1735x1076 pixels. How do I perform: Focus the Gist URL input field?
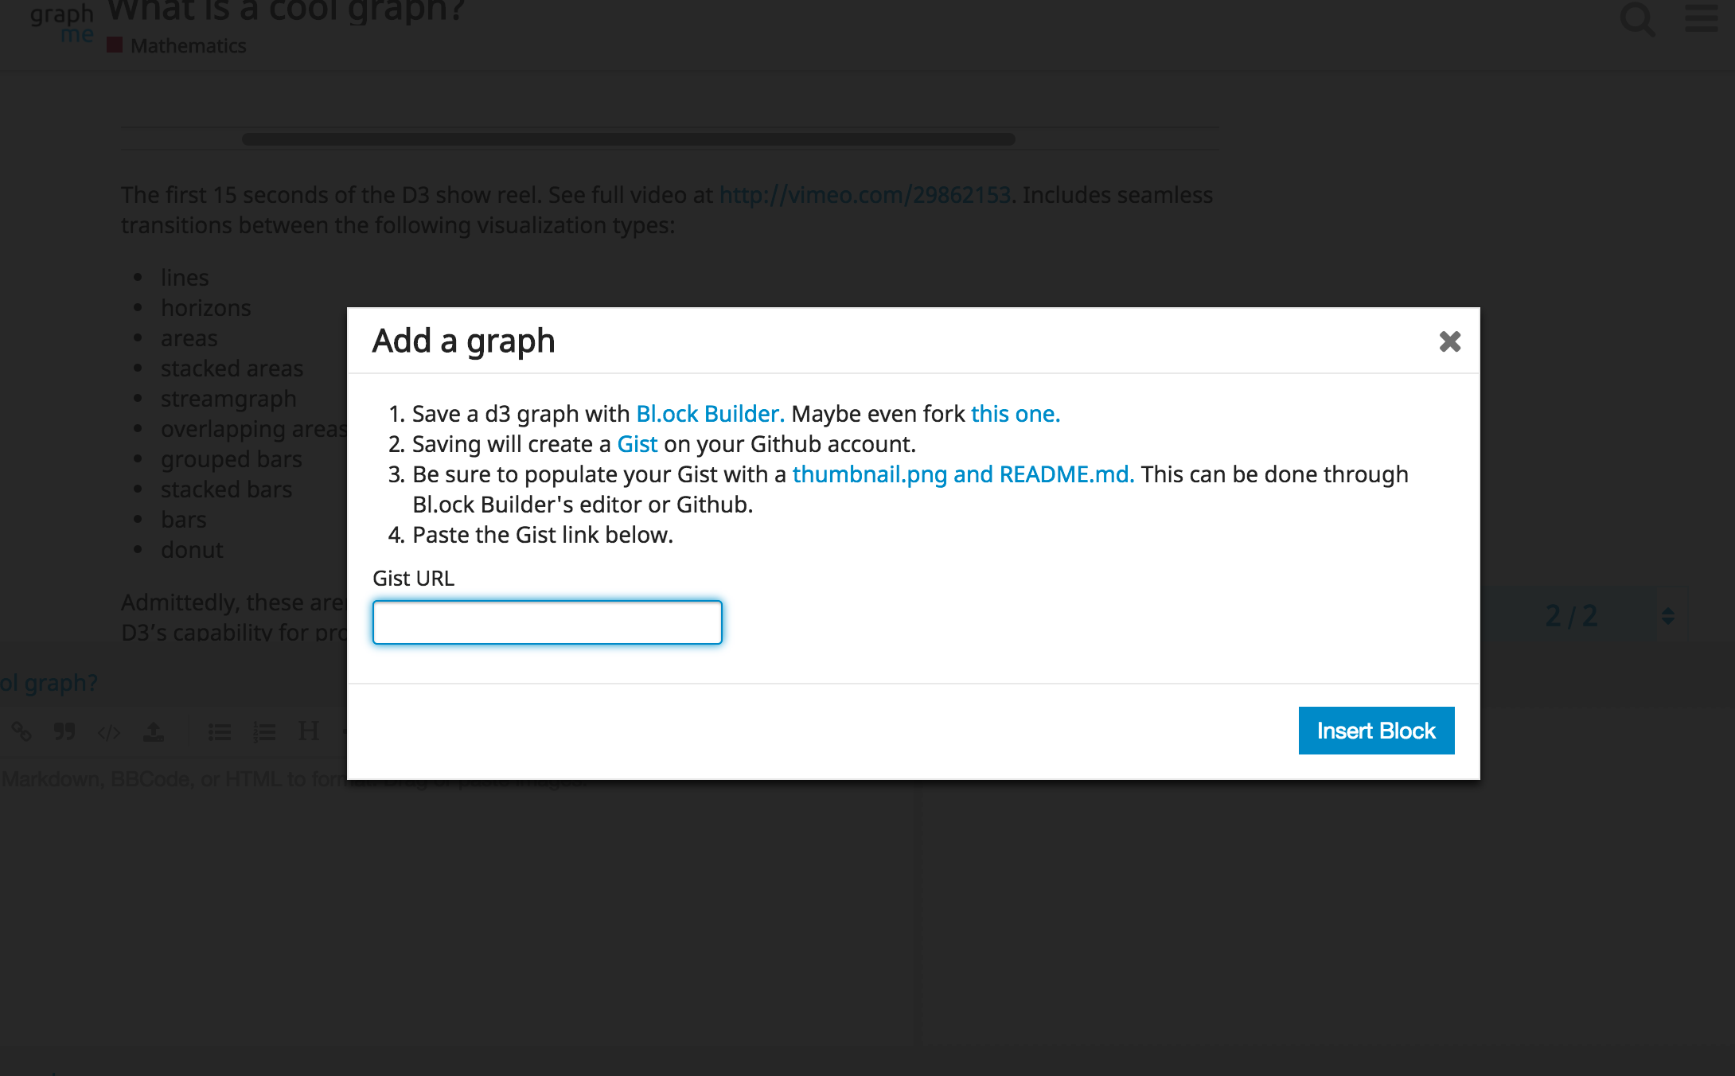click(x=548, y=622)
